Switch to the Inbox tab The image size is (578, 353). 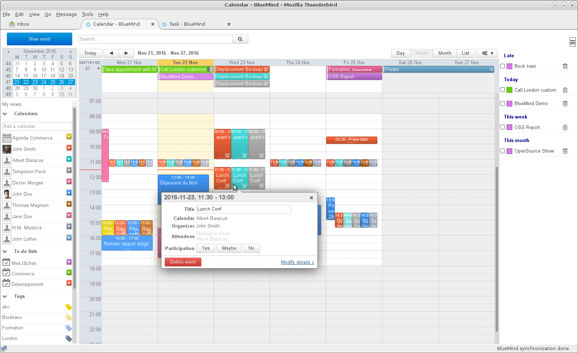pos(19,24)
